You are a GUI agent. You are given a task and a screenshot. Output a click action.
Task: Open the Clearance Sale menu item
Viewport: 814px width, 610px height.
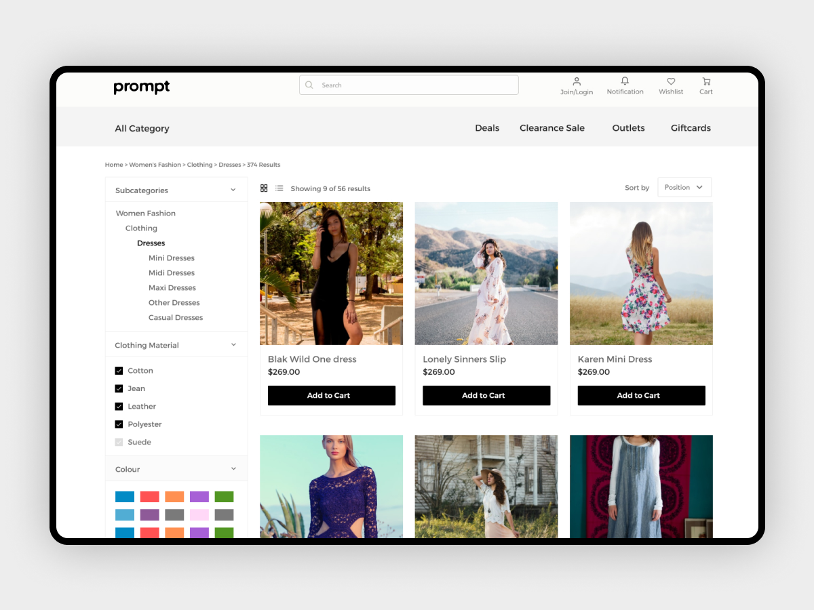tap(552, 128)
